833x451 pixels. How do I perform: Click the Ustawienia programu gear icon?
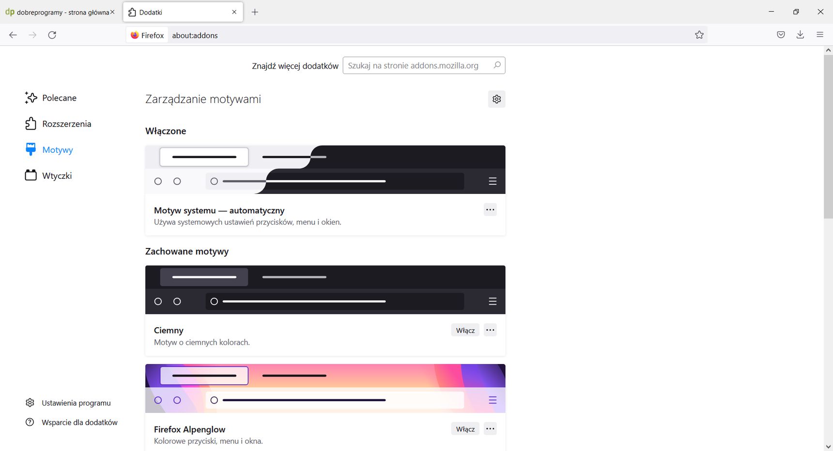[x=30, y=403]
